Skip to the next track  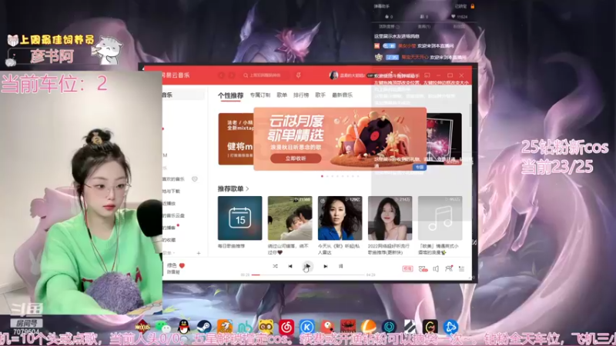click(x=325, y=266)
